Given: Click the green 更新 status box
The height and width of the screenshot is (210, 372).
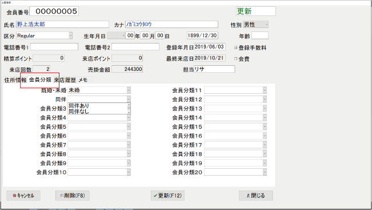Looking at the screenshot, I should (x=256, y=11).
